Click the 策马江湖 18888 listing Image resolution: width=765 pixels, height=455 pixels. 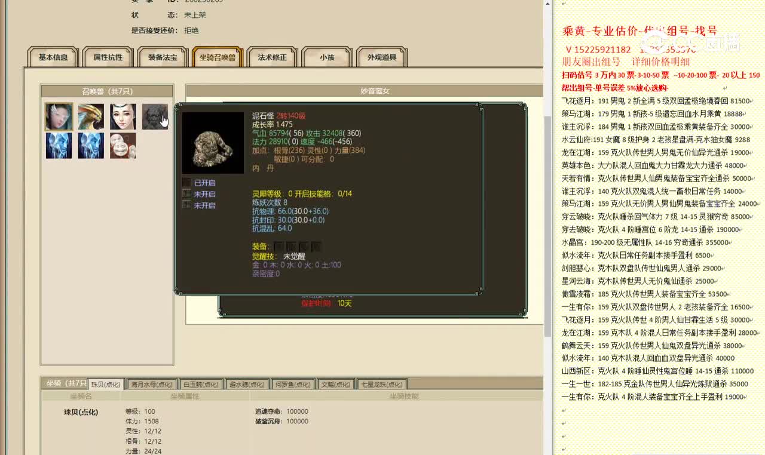pyautogui.click(x=653, y=114)
